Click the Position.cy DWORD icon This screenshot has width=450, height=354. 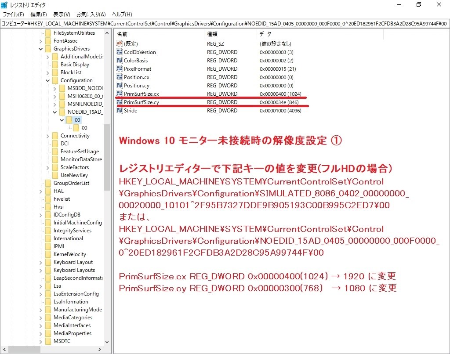click(120, 85)
